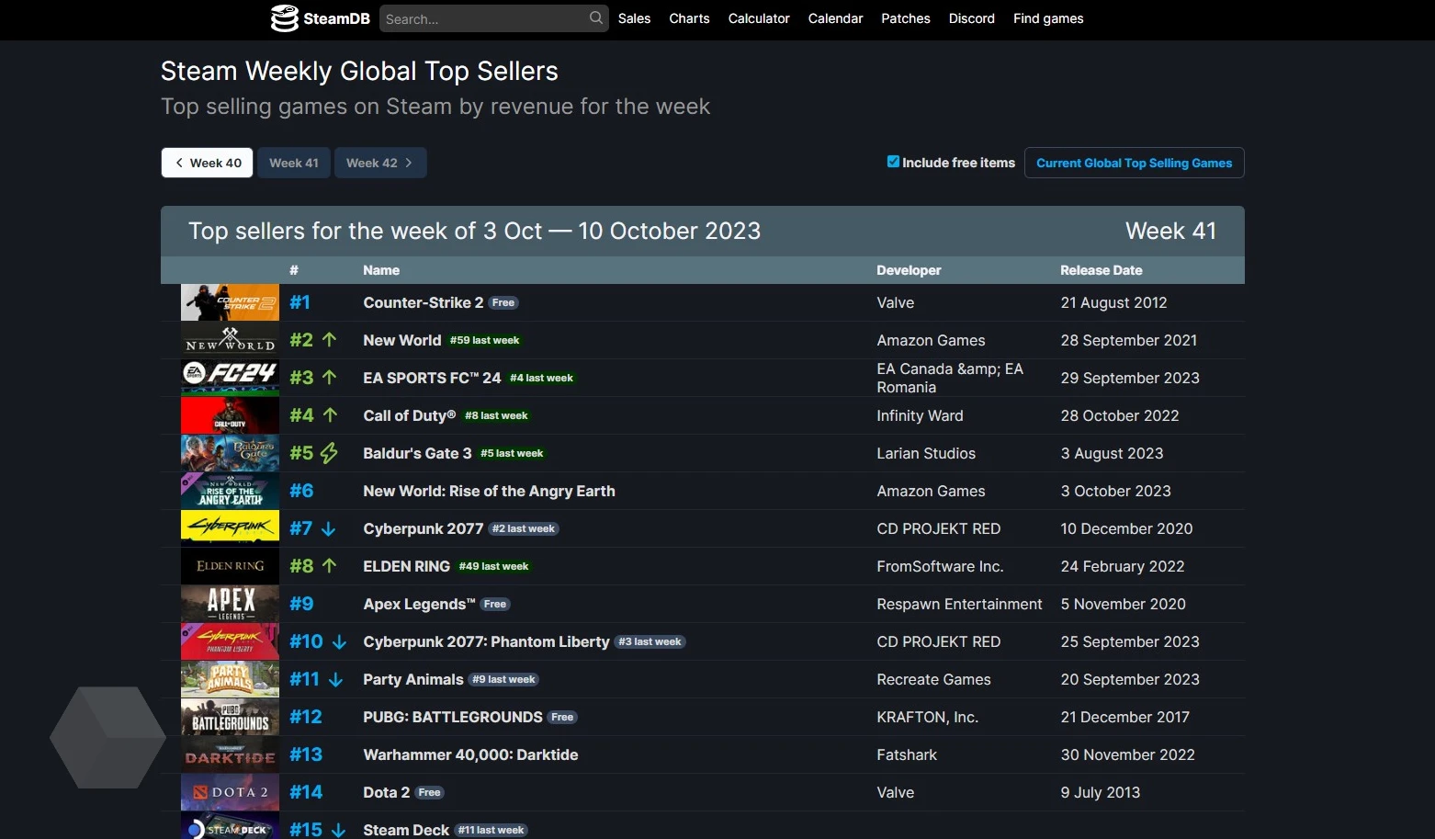
Task: Select the Week 41 button
Action: point(294,163)
